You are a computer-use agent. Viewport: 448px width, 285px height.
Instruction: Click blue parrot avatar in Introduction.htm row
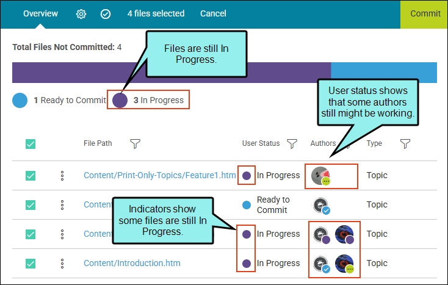[345, 264]
